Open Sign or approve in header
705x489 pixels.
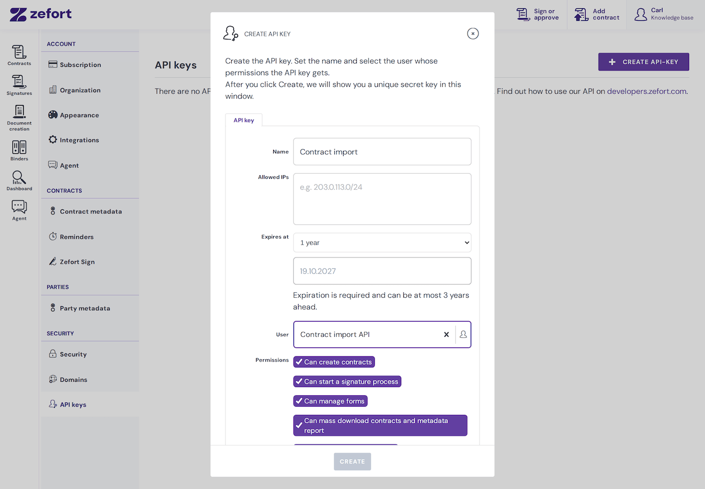pos(538,15)
